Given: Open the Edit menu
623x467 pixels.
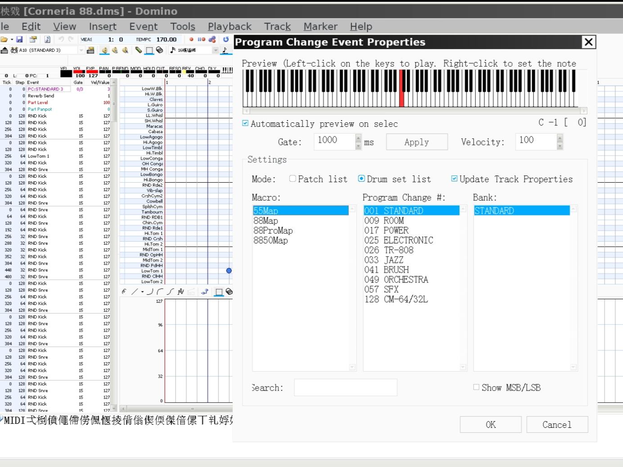Looking at the screenshot, I should point(31,27).
